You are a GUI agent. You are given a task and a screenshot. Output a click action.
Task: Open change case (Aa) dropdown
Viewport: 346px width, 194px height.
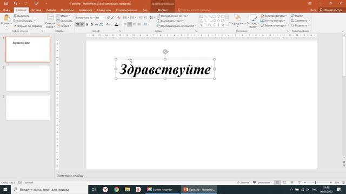109,24
